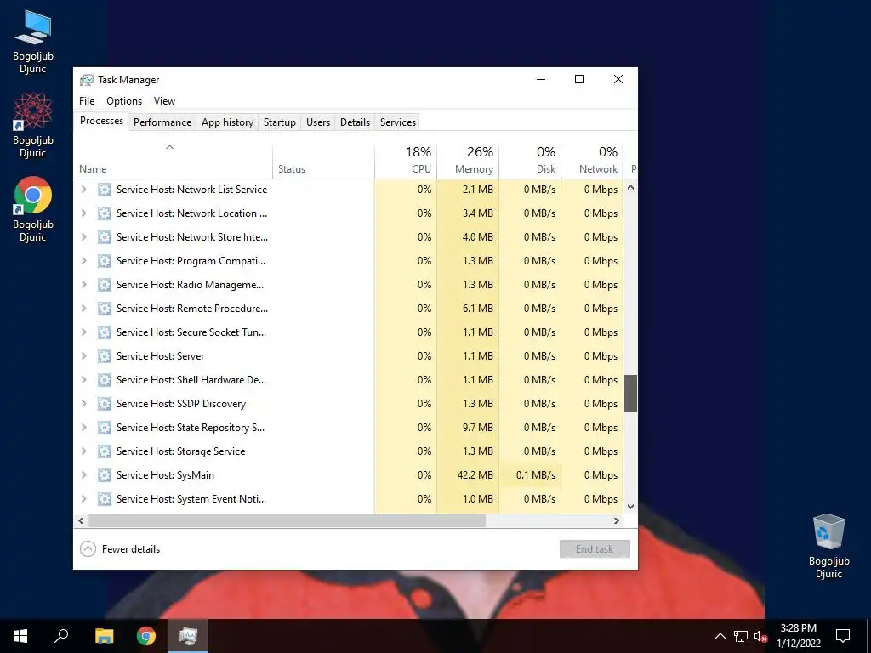
Task: Switch to the Details tab
Action: tap(355, 122)
